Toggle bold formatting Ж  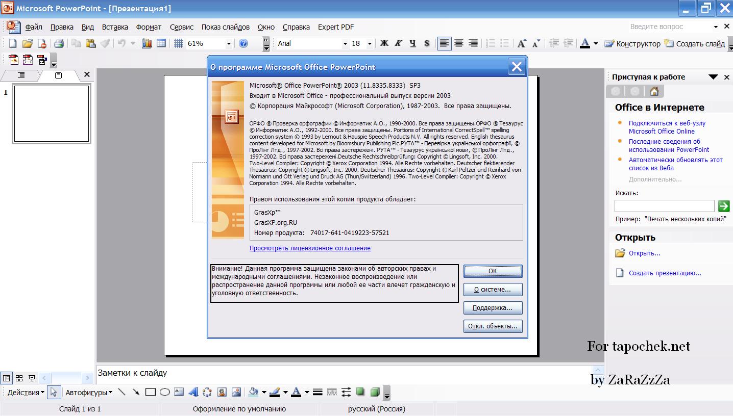pos(384,44)
